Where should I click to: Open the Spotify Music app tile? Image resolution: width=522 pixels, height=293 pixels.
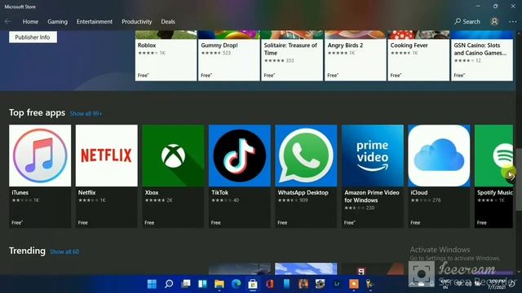(x=493, y=176)
